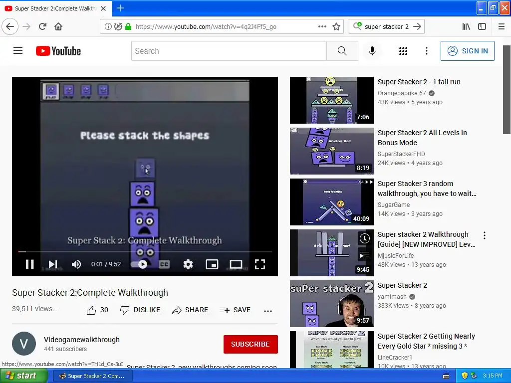Click the red SUBSCRIBE button

tap(251, 344)
